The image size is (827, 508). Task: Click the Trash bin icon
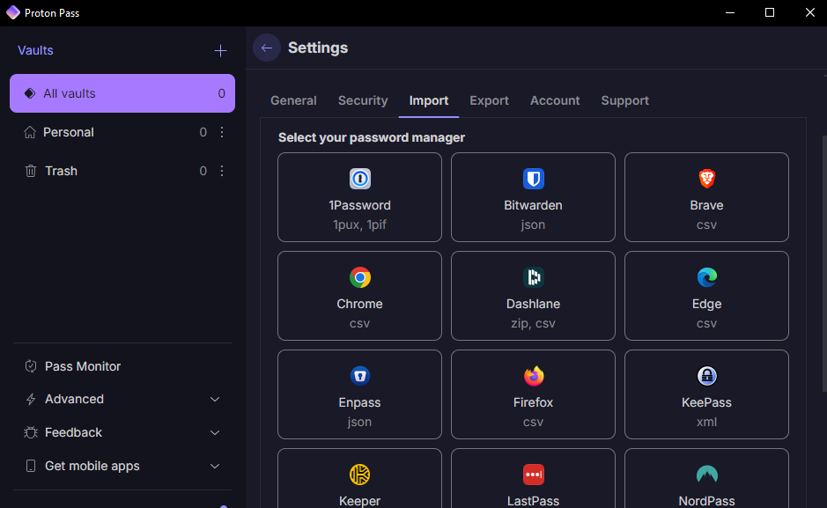pyautogui.click(x=31, y=171)
